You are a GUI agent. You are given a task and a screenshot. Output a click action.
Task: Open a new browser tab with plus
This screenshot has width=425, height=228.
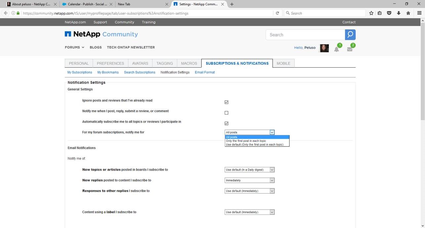pyautogui.click(x=232, y=4)
